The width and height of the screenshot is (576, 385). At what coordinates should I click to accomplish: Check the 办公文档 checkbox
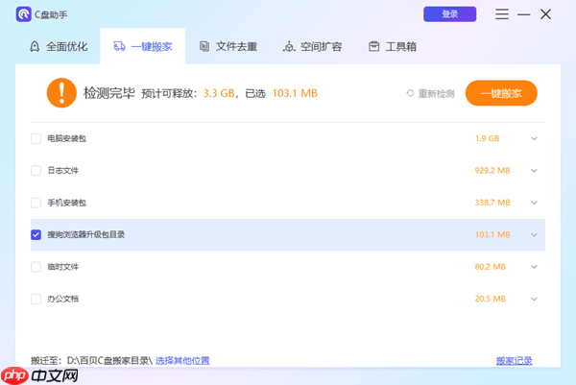click(x=36, y=299)
